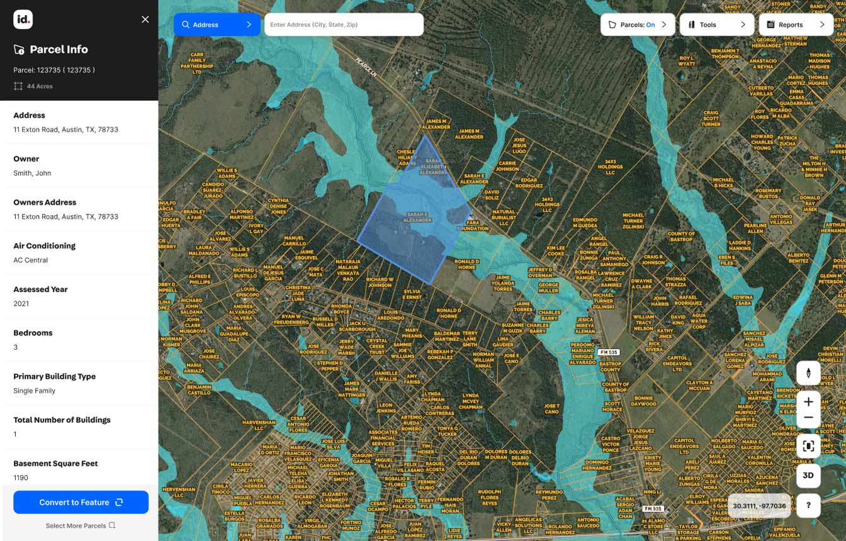Click the Pearce Ln road label
Screen dimensions: 846x541
pyautogui.click(x=366, y=67)
